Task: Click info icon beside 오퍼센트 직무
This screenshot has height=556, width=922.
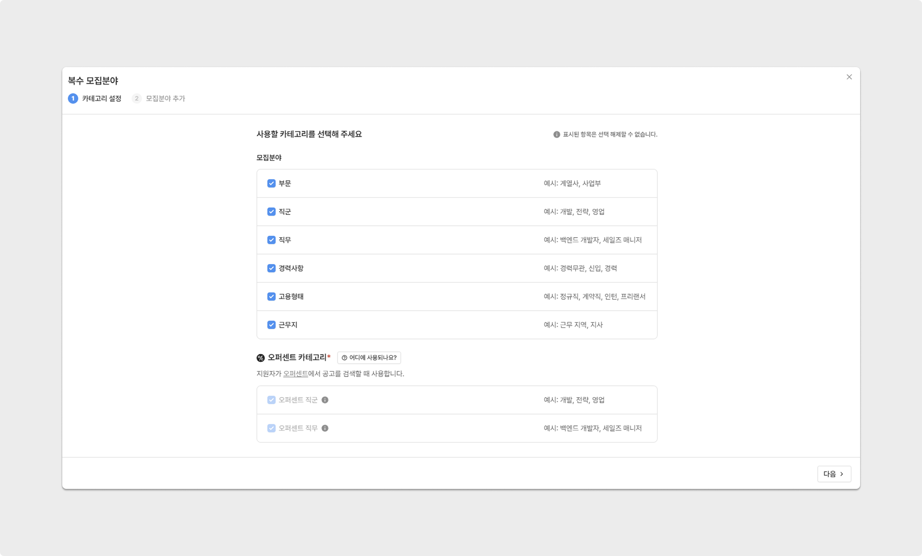Action: click(x=325, y=428)
